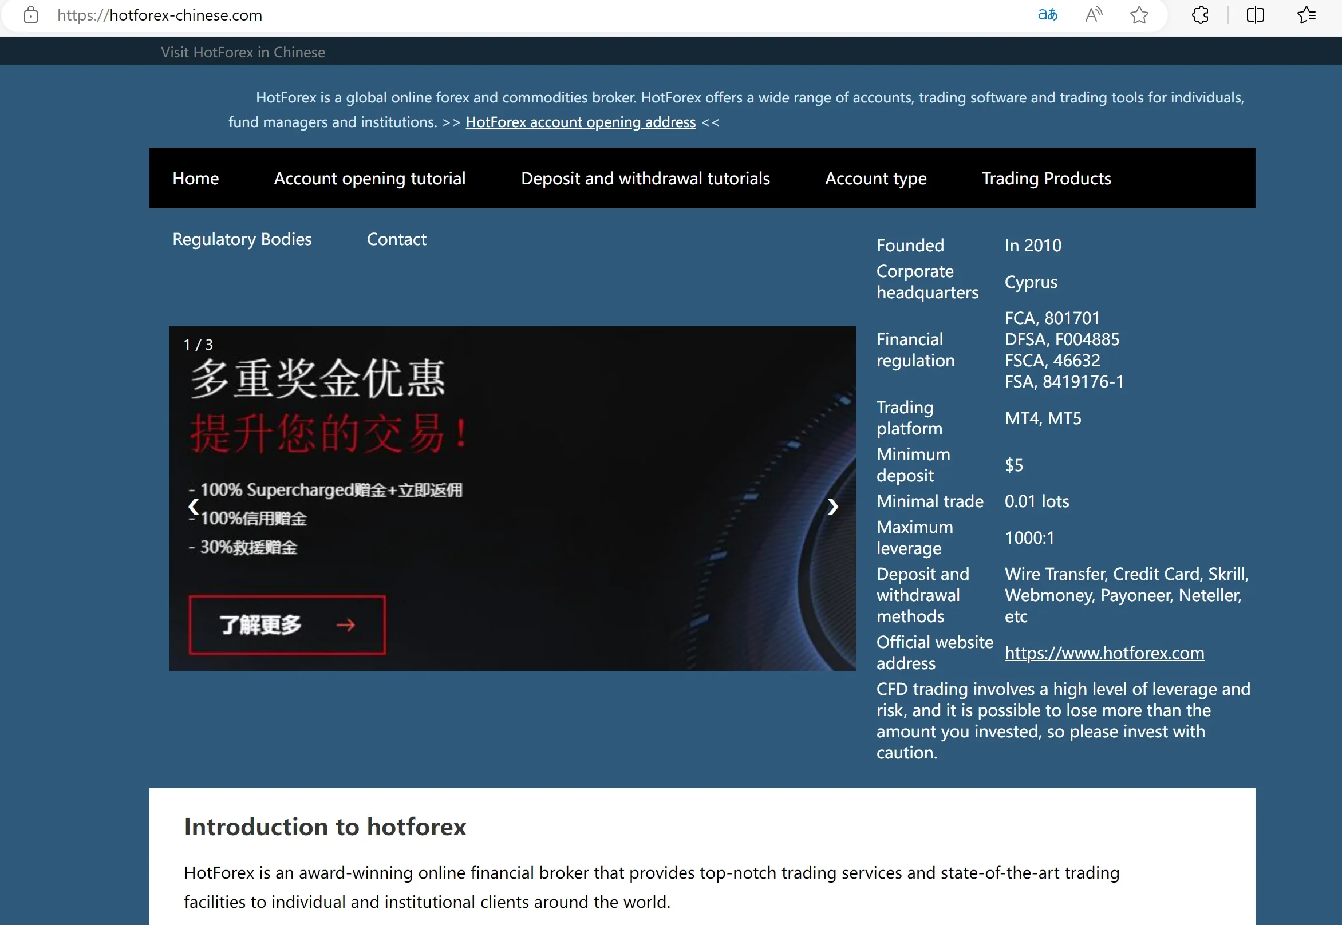Open the Contact page
The width and height of the screenshot is (1342, 925).
(x=397, y=239)
